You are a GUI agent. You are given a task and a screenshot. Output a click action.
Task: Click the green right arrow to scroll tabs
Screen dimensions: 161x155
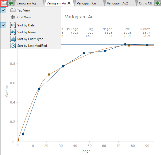pyautogui.click(x=158, y=3)
